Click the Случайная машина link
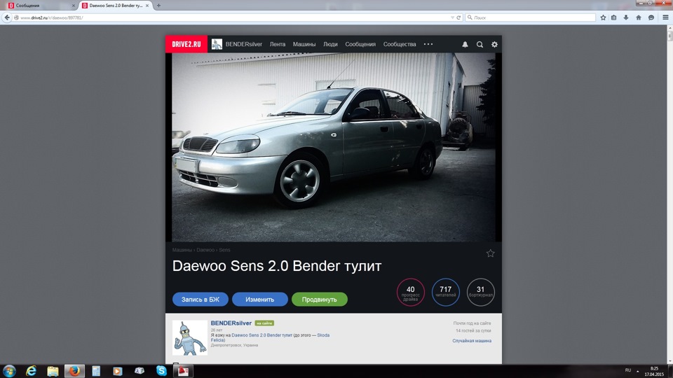 (472, 341)
